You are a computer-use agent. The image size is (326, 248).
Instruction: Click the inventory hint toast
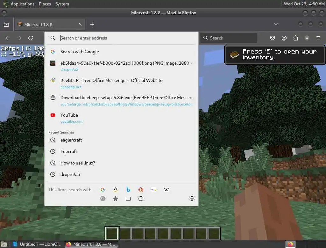[x=275, y=55]
